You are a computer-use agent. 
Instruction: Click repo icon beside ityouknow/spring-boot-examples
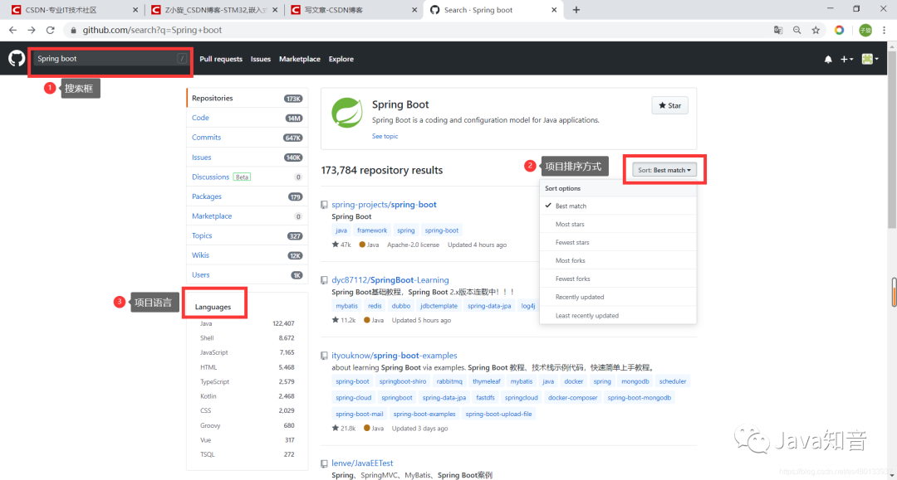(x=325, y=356)
